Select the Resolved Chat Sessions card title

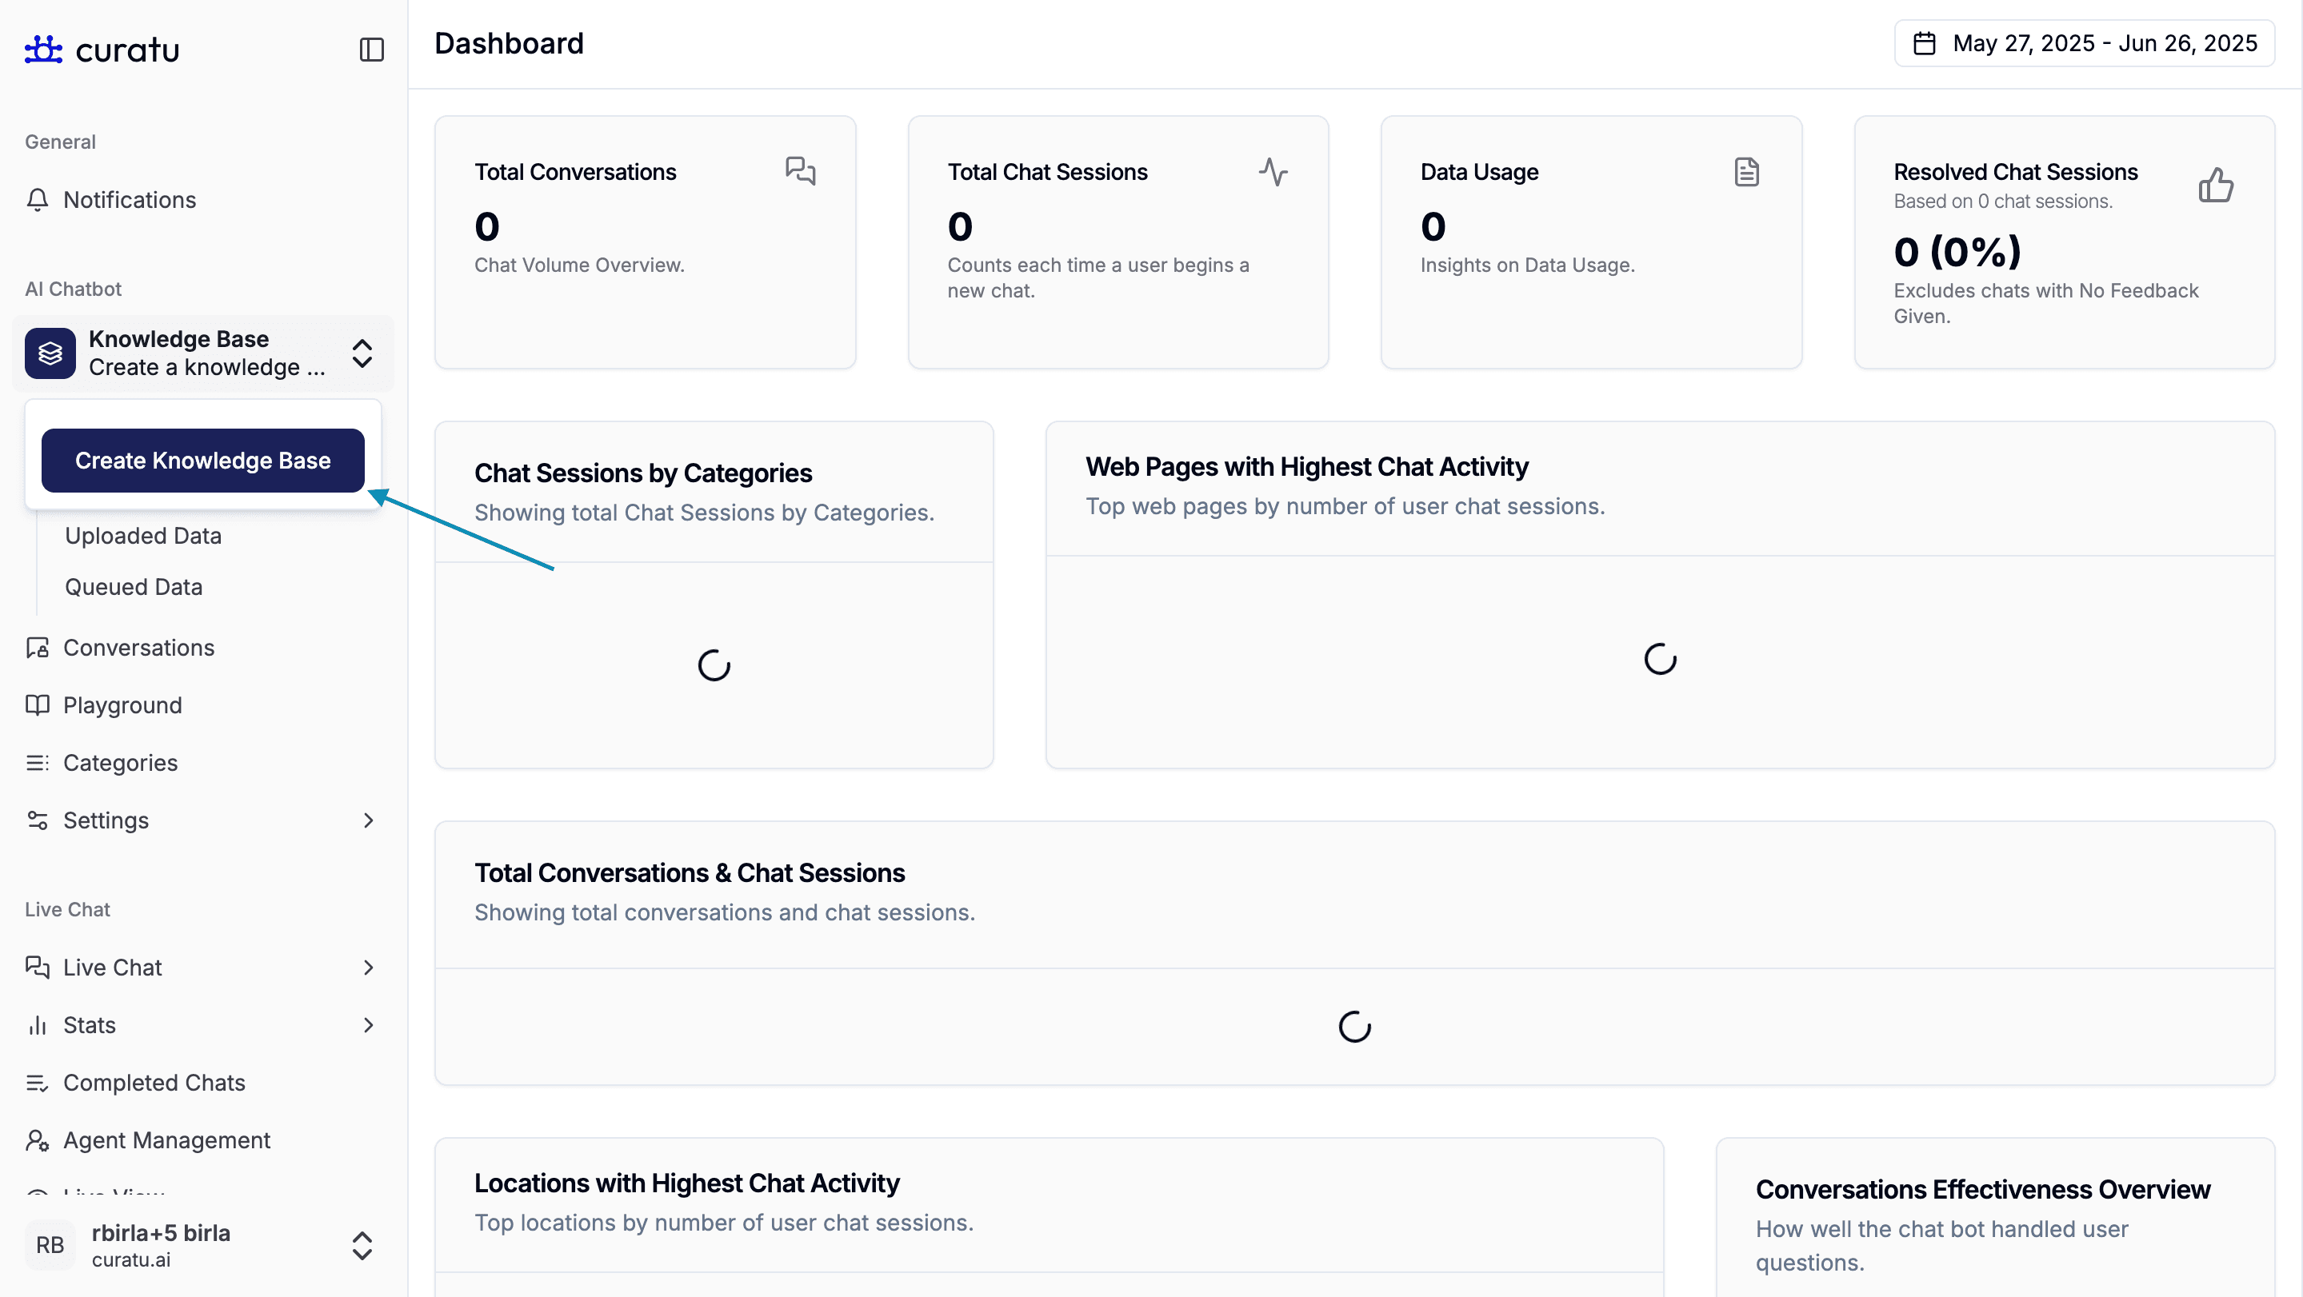[x=2015, y=172]
